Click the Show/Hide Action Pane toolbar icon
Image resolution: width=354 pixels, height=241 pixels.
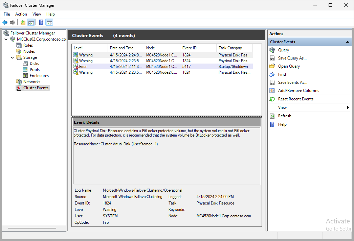tap(49, 22)
